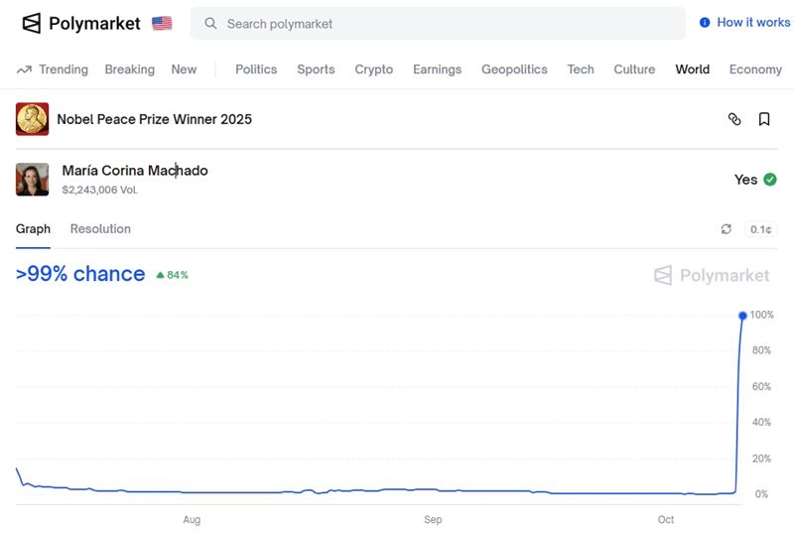Select the Graph tab

[x=33, y=229]
